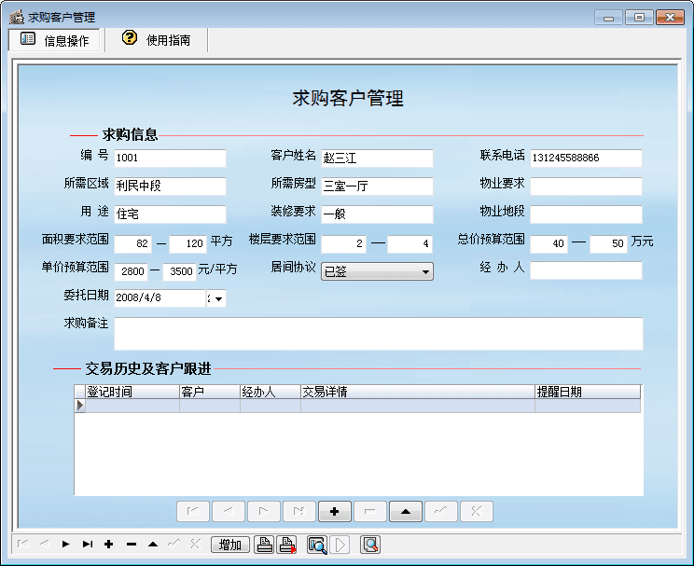Click the 客户姓名 field containing 赵三江
The image size is (694, 566).
point(377,159)
